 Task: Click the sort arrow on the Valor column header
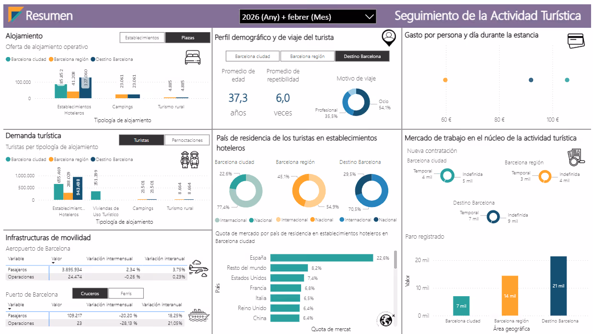pyautogui.click(x=53, y=263)
